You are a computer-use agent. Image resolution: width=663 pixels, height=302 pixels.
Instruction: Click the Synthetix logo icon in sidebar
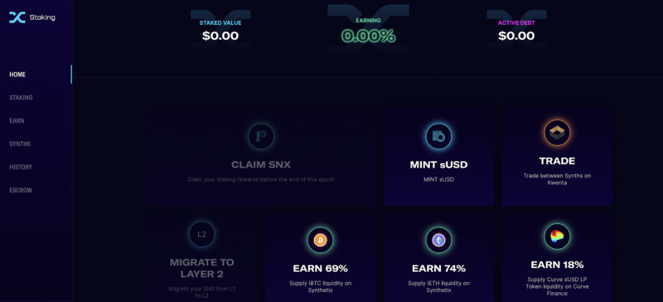[x=17, y=17]
